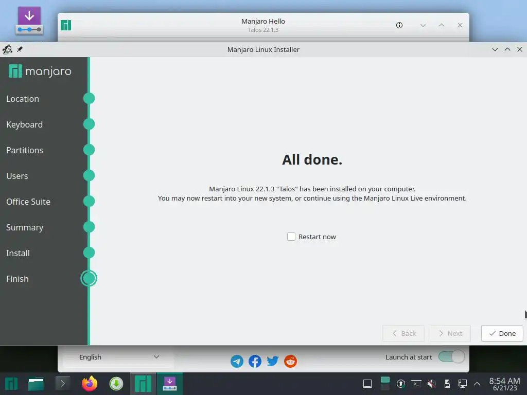Click the Talos 22.1.3 subtitle in Manjaro Hello

pyautogui.click(x=263, y=30)
